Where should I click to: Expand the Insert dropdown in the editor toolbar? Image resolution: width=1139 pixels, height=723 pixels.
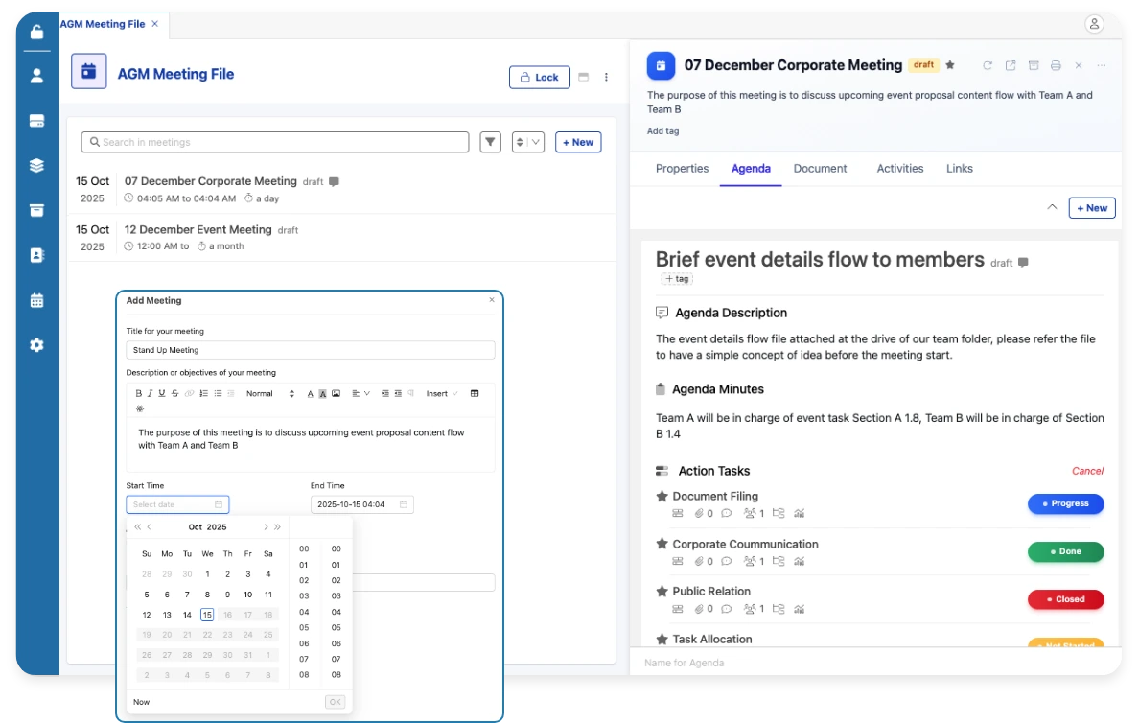coord(439,393)
